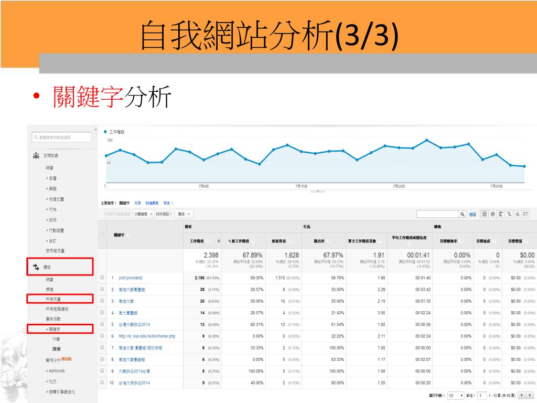Image resolution: width=537 pixels, height=403 pixels.
Task: Tick the select-all checkbox in table header
Action: click(102, 235)
